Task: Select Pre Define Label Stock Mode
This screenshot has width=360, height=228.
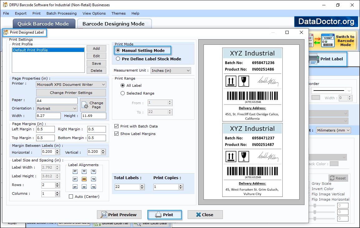Action: [118, 59]
